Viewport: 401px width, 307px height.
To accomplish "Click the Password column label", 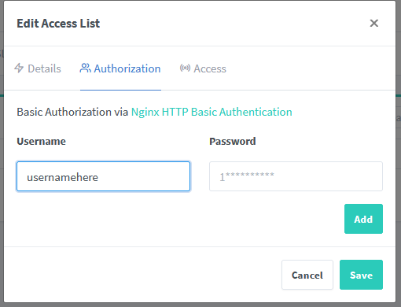I will [233, 142].
